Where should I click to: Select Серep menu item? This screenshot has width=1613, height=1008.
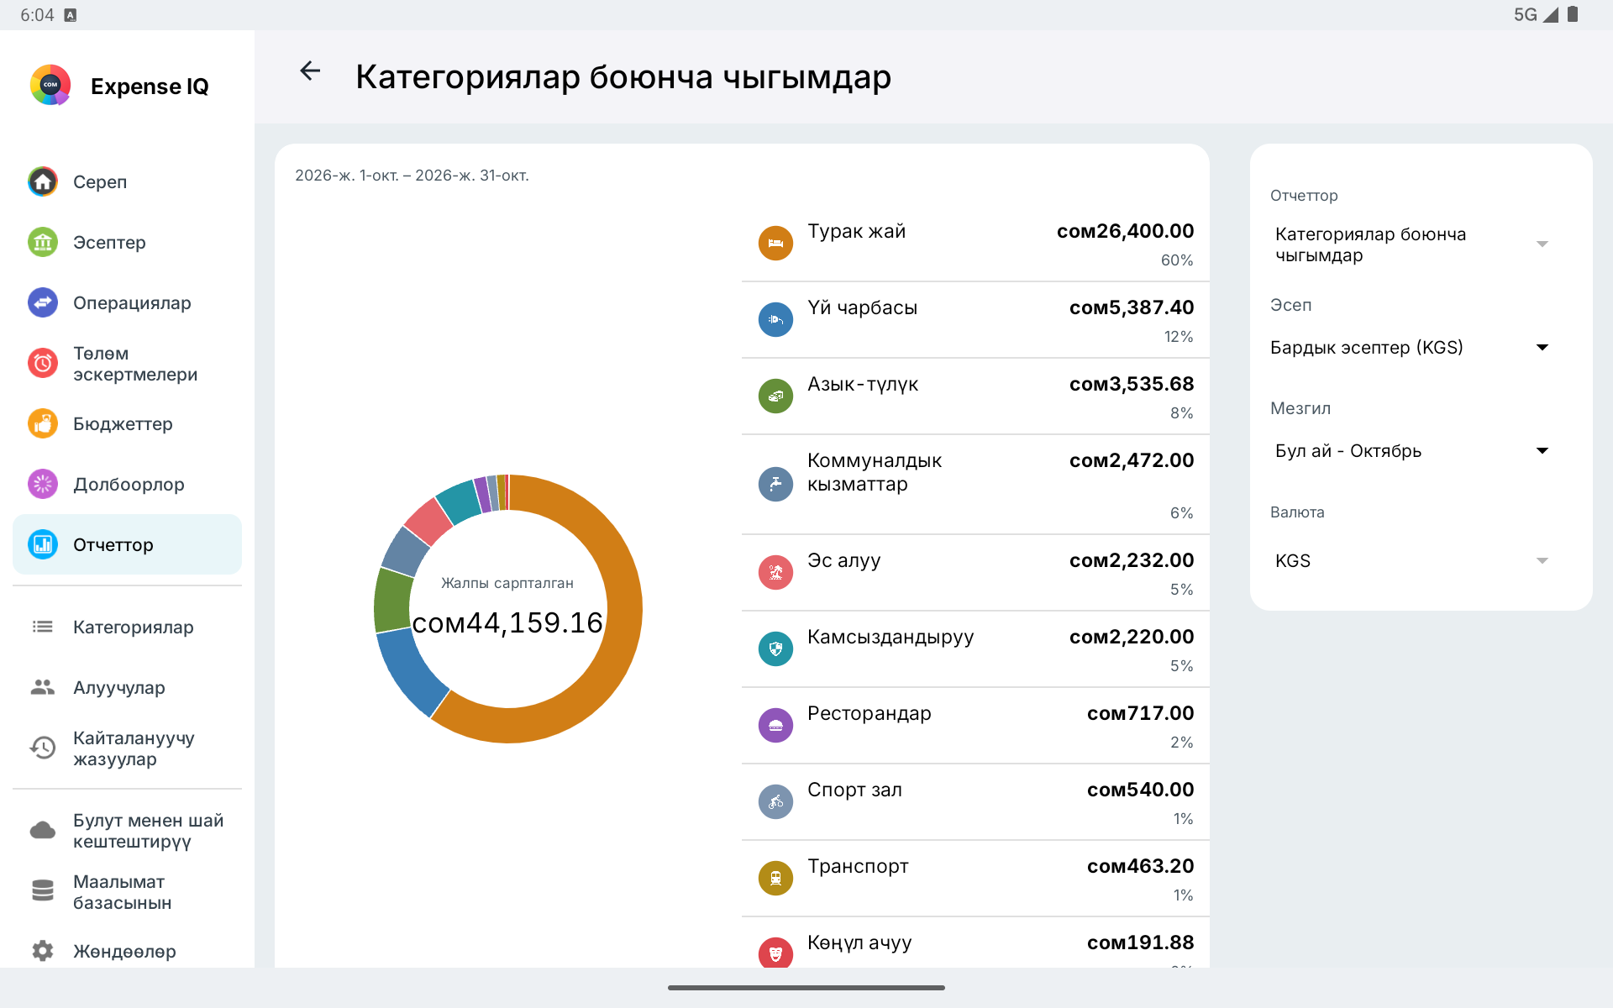[128, 181]
